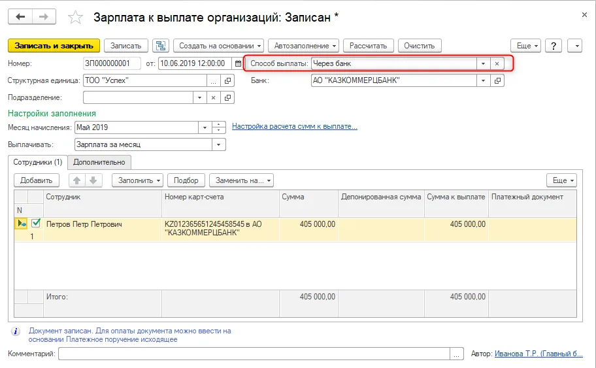Click the Выплачивать field Зарплата за месяц
Image resolution: width=596 pixels, height=368 pixels.
click(x=143, y=144)
